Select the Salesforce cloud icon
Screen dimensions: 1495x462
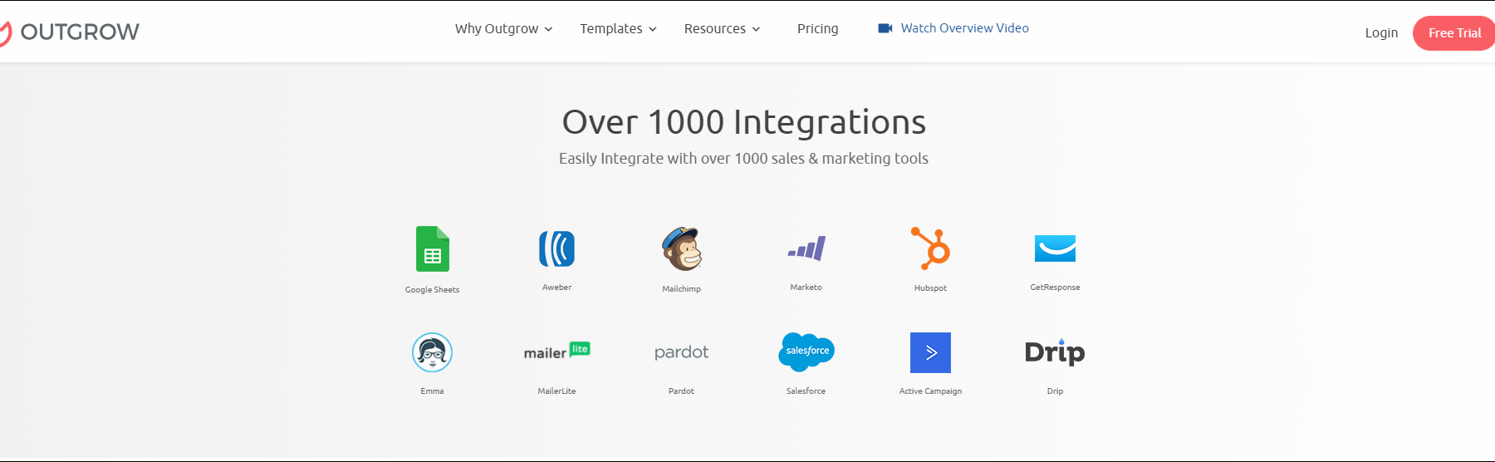coord(806,352)
